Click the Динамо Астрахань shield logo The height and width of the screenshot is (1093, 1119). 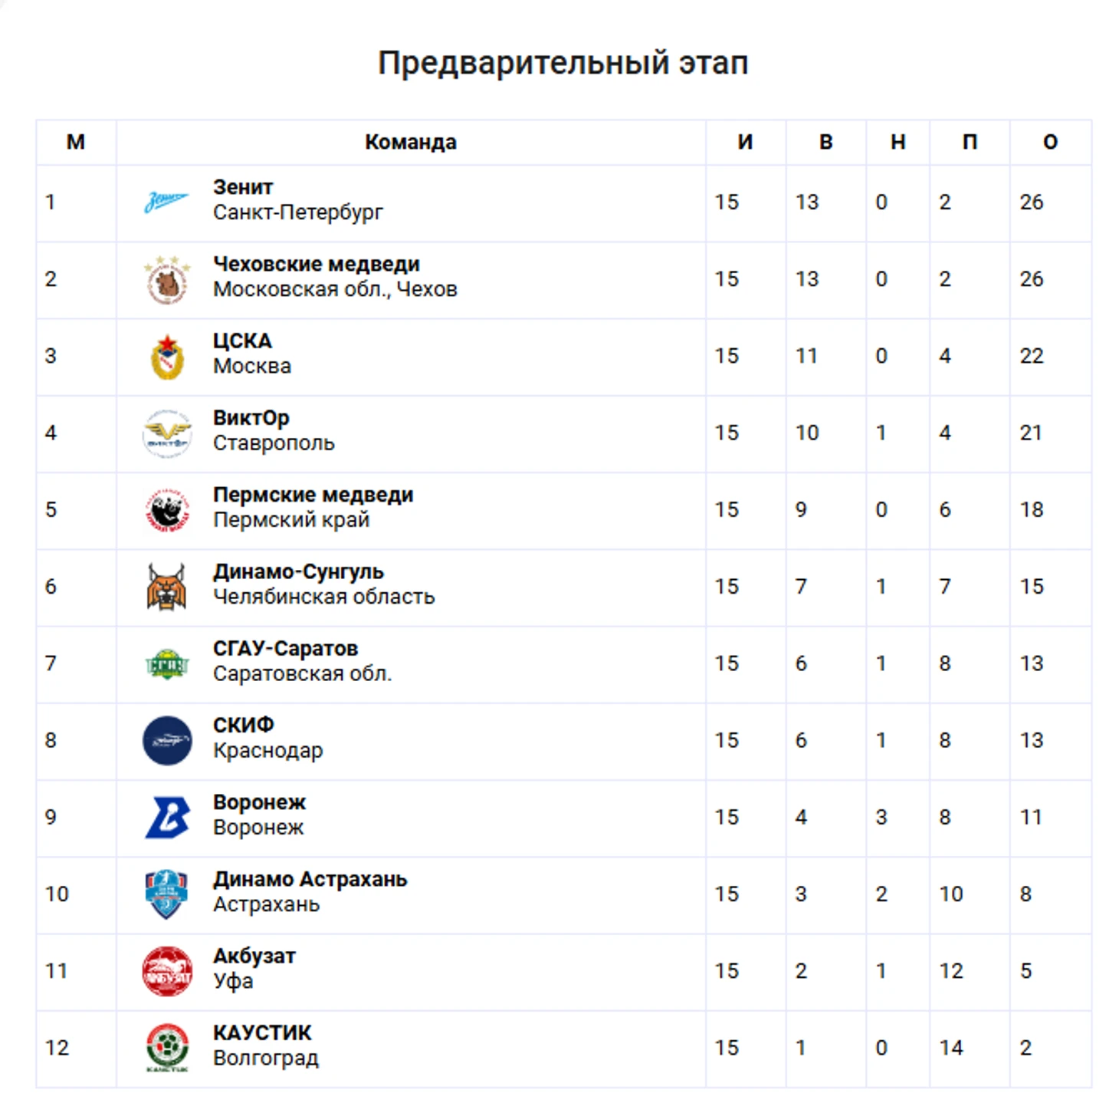[167, 894]
